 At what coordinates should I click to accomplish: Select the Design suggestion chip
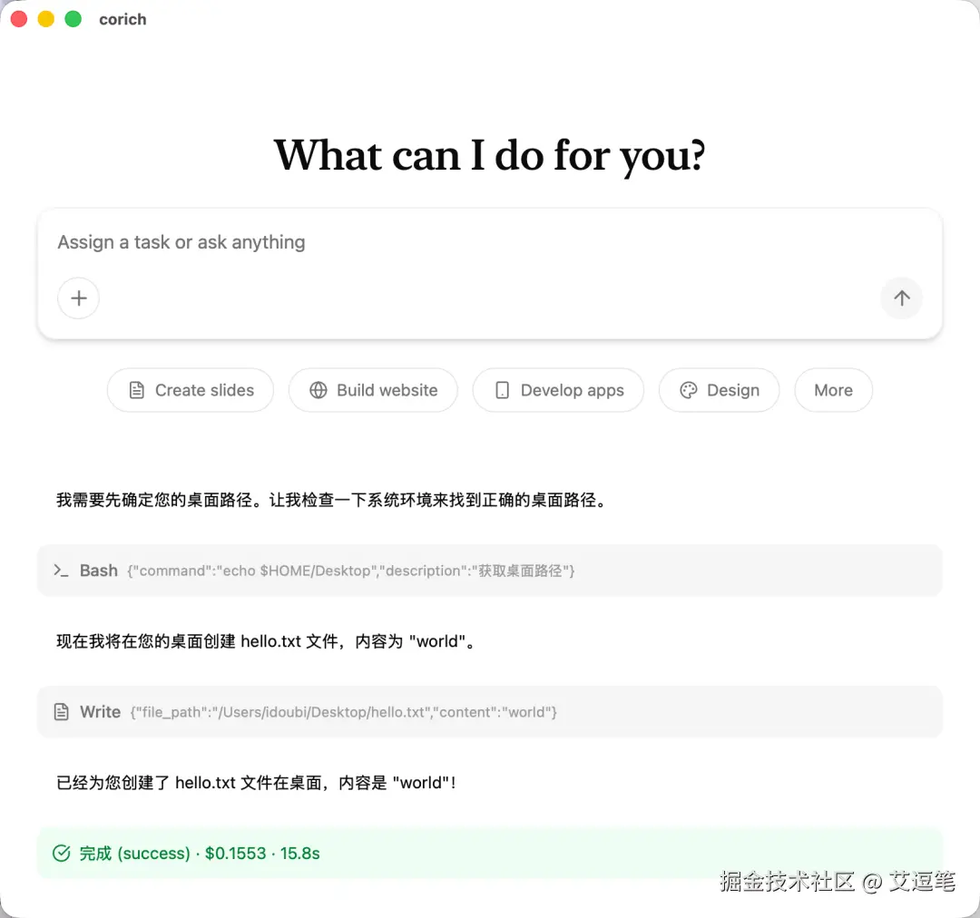click(x=719, y=390)
